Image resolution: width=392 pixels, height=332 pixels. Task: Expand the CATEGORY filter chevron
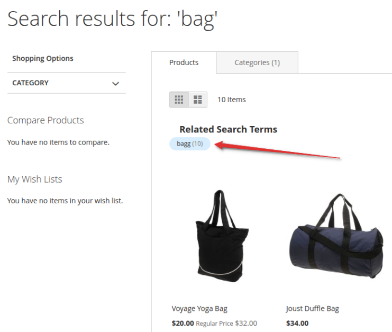click(115, 83)
